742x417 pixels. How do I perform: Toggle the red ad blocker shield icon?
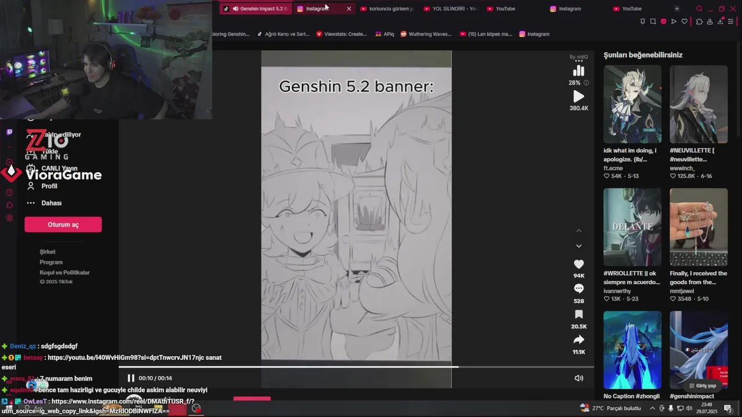(x=663, y=21)
